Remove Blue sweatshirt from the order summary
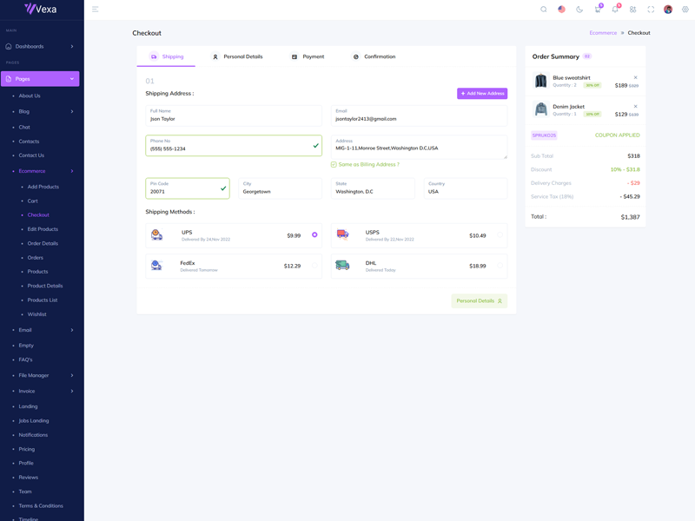Viewport: 695px width, 521px height. coord(635,78)
